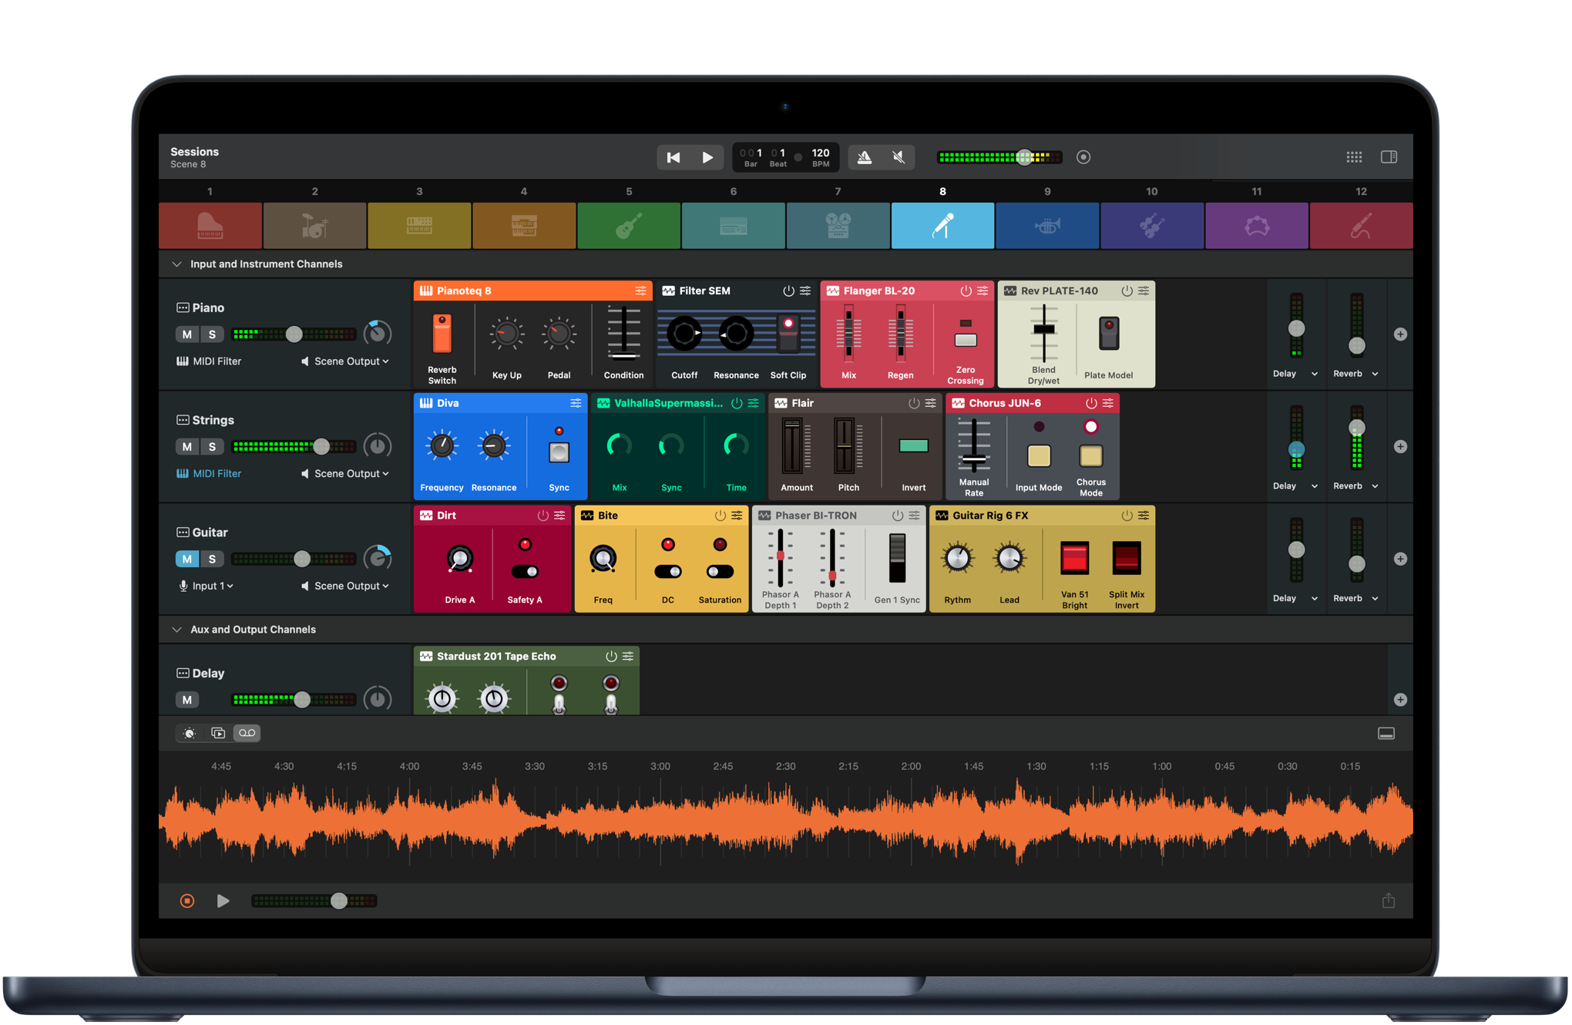The width and height of the screenshot is (1572, 1025).
Task: Add plugin to Strings channel with plus button
Action: (1400, 447)
